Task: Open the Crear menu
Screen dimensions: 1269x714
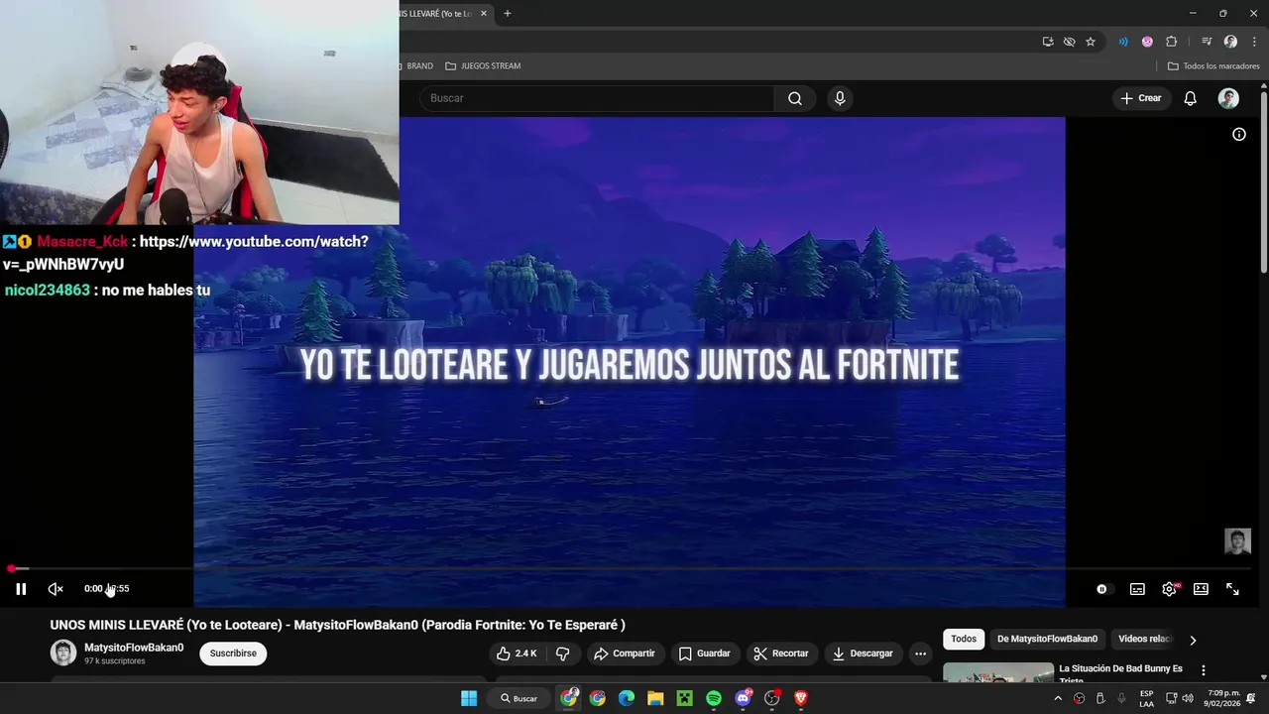Action: 1141,98
